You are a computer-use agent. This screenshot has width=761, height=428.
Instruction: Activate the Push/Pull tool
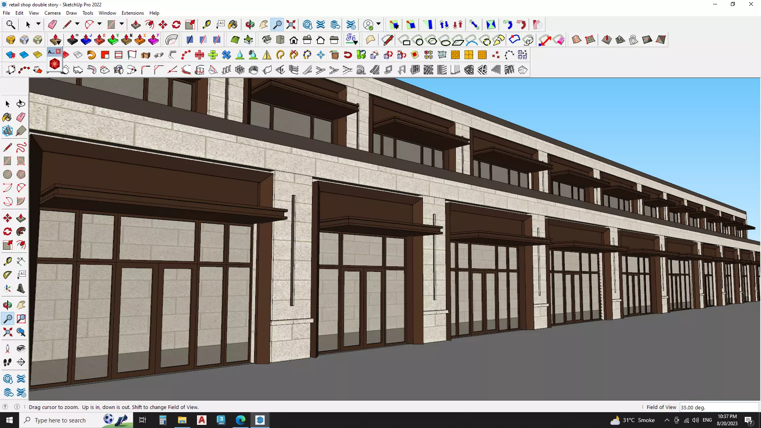tap(136, 25)
